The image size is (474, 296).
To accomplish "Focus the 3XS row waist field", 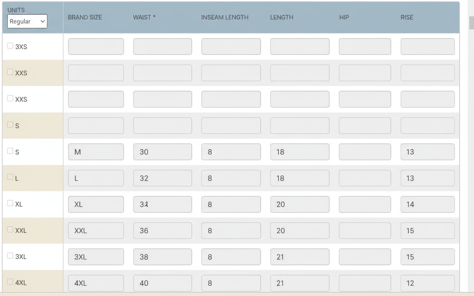I will tap(163, 47).
